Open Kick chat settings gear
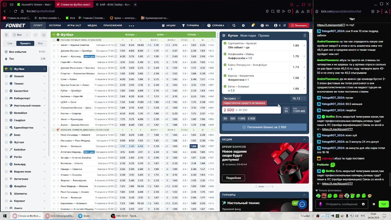This screenshot has width=391, height=220. point(374,204)
